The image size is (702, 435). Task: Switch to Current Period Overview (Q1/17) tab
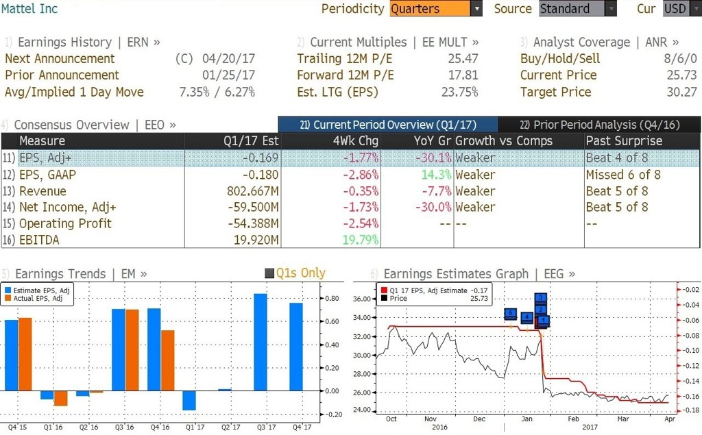click(x=388, y=125)
